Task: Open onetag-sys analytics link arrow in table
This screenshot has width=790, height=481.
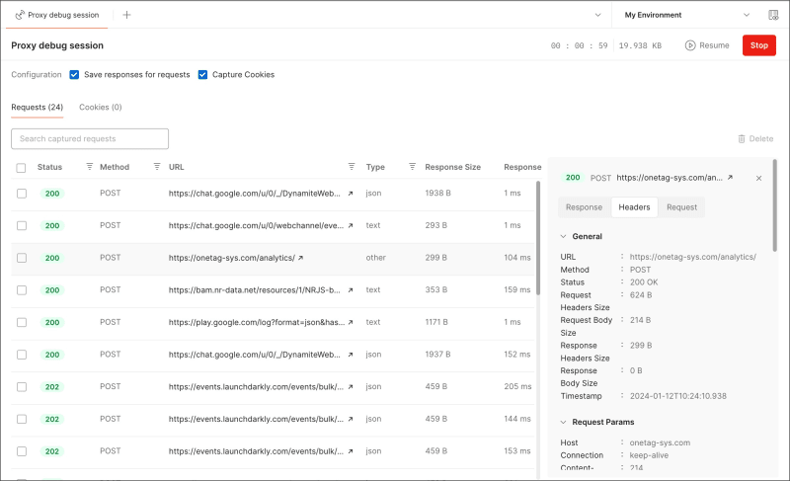Action: [301, 258]
